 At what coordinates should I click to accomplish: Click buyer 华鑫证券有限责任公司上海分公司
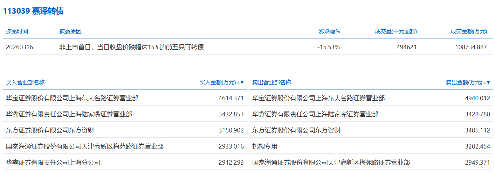point(53,163)
